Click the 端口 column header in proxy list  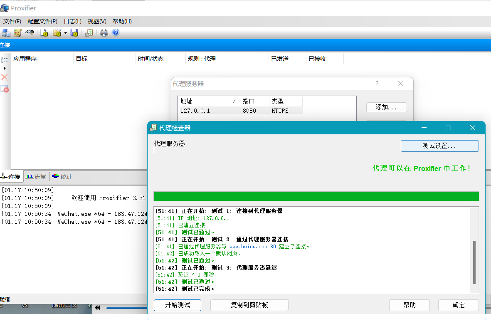[254, 101]
